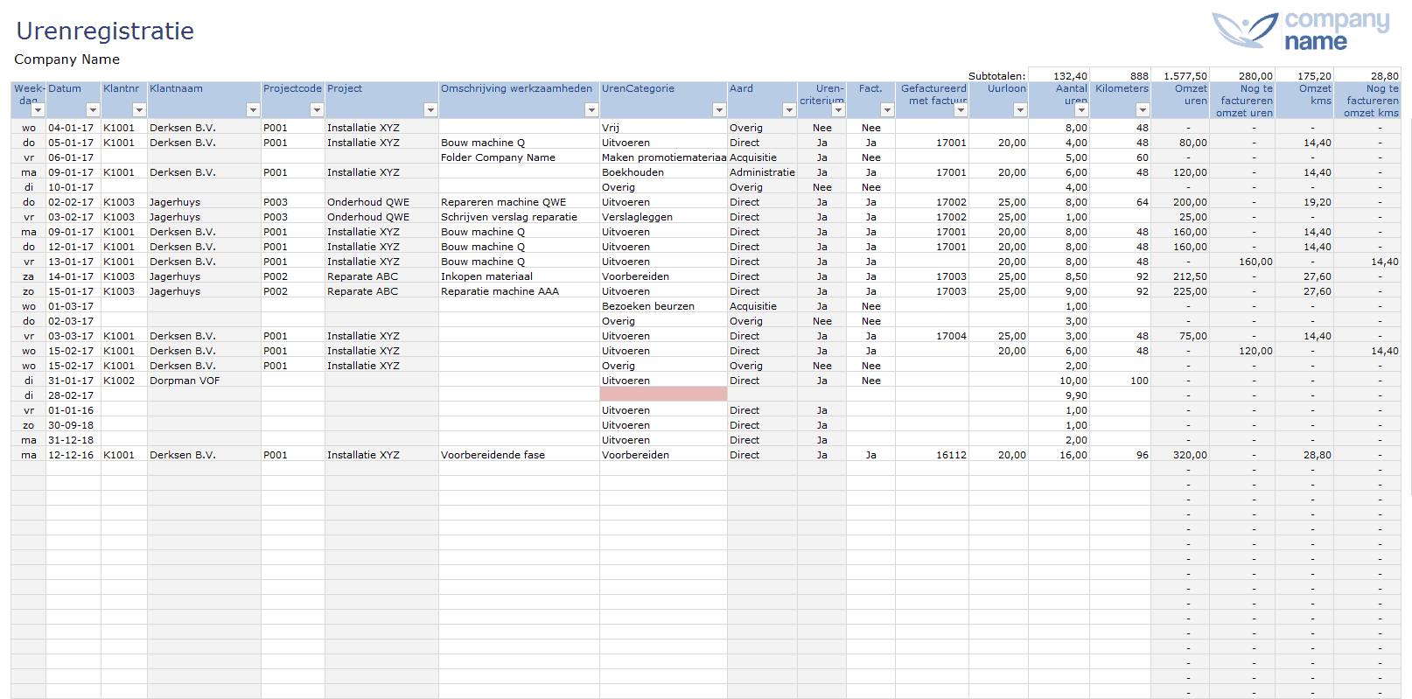
Task: Select cell 8,50 in Aantal uren
Action: pos(1059,276)
